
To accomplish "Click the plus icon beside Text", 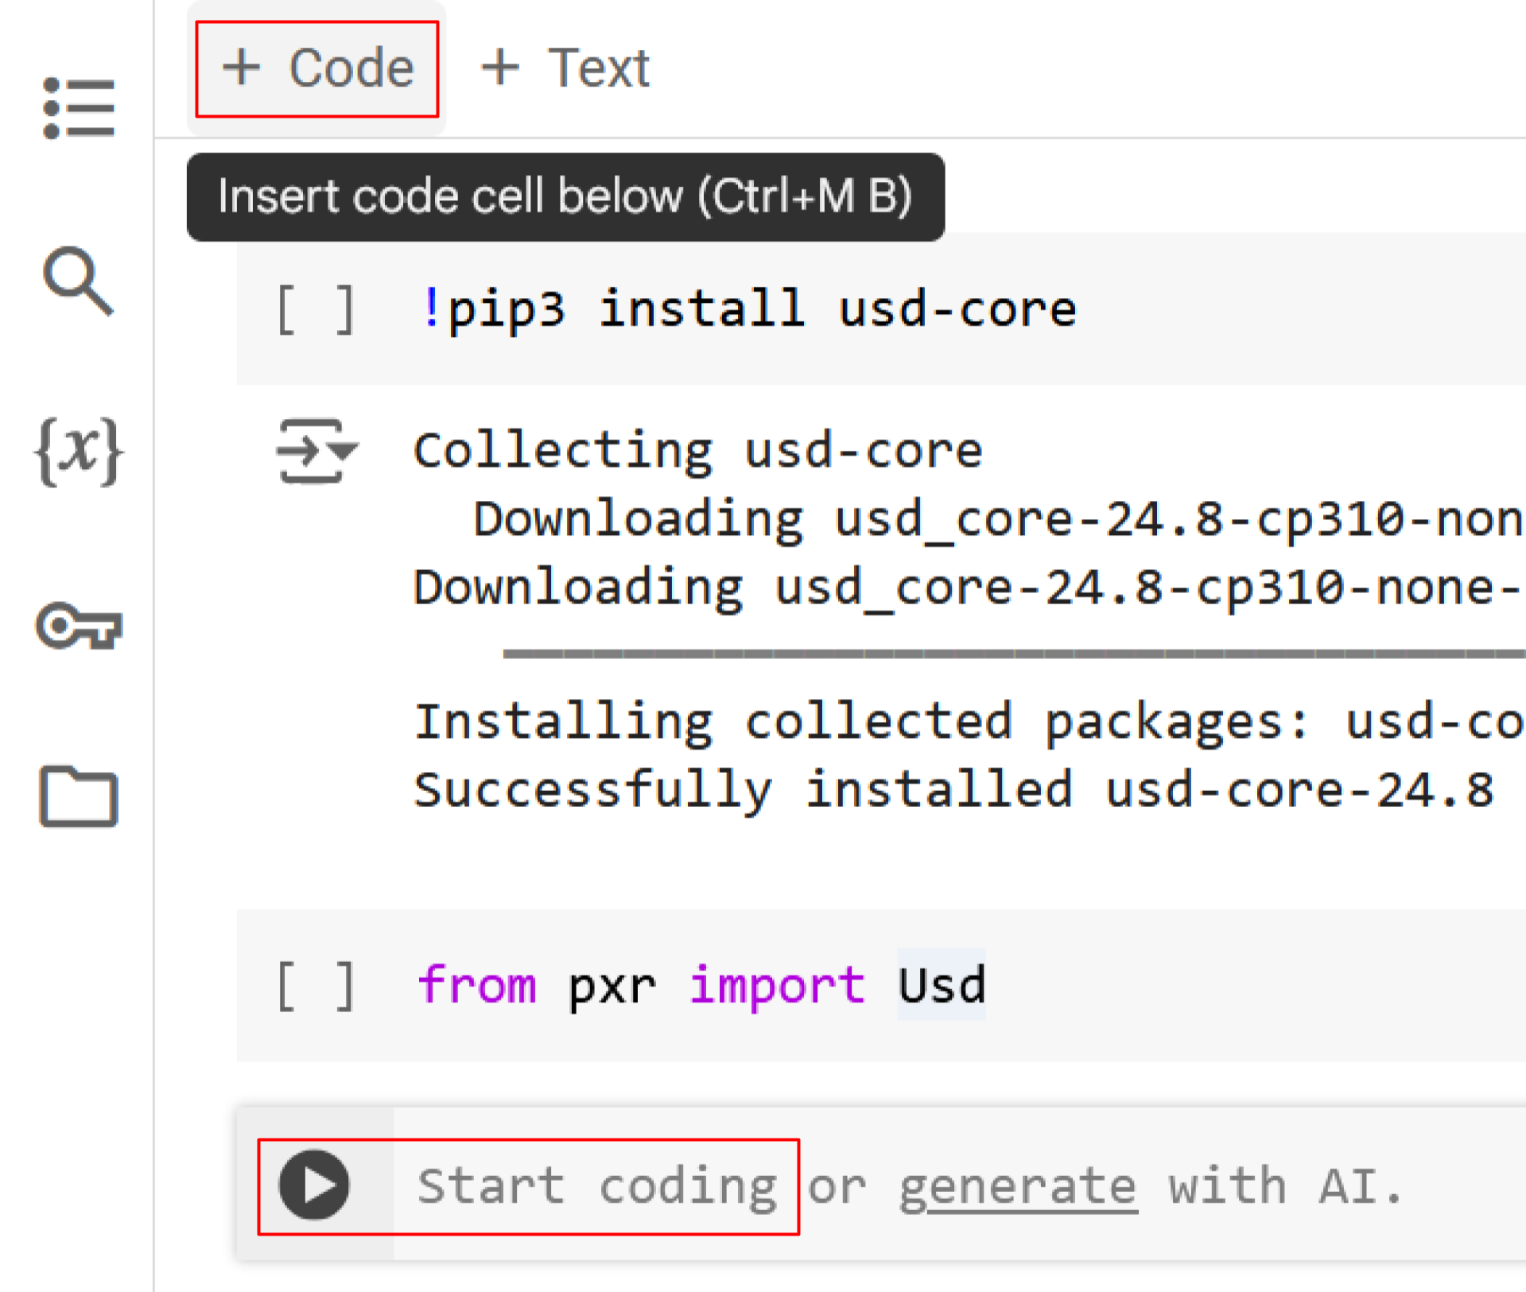I will click(500, 67).
